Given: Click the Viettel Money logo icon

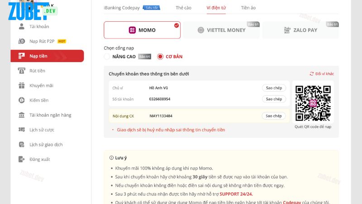Looking at the screenshot, I should (200, 30).
